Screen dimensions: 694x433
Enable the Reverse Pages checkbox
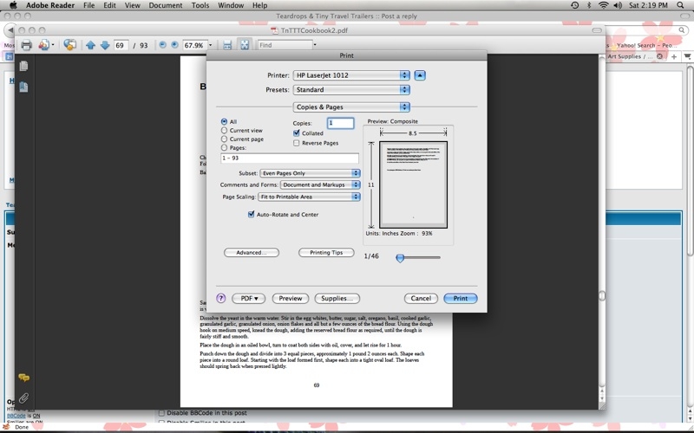[x=297, y=143]
